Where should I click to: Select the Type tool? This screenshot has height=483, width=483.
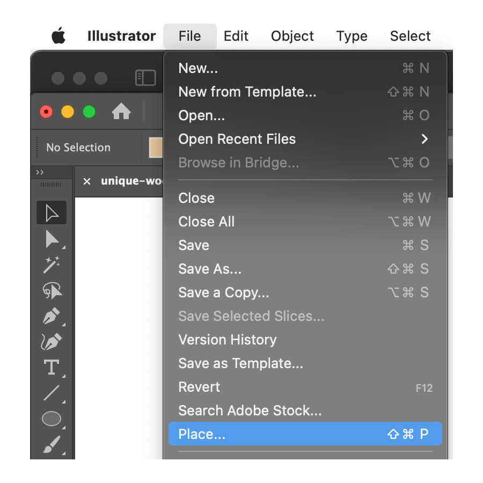pos(52,367)
